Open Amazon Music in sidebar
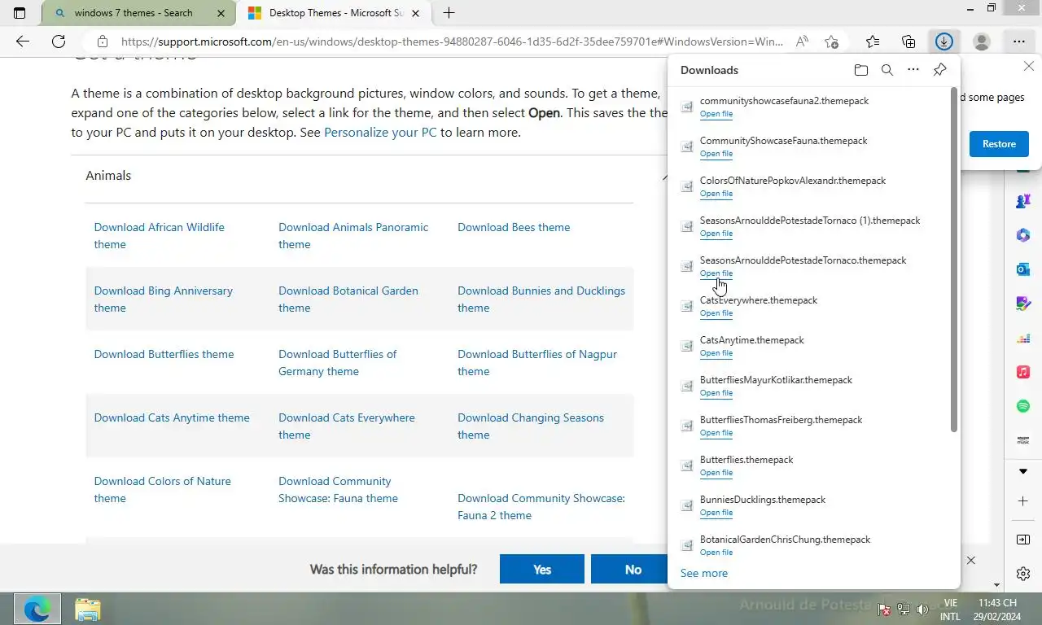 [x=1023, y=440]
